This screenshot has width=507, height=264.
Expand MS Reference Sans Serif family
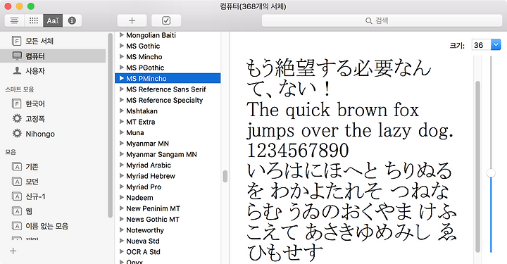pyautogui.click(x=122, y=89)
